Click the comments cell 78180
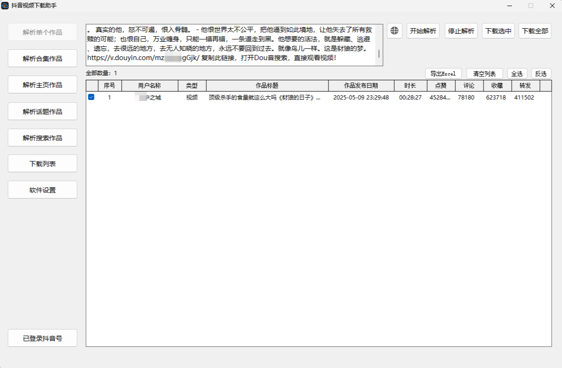 [x=466, y=97]
